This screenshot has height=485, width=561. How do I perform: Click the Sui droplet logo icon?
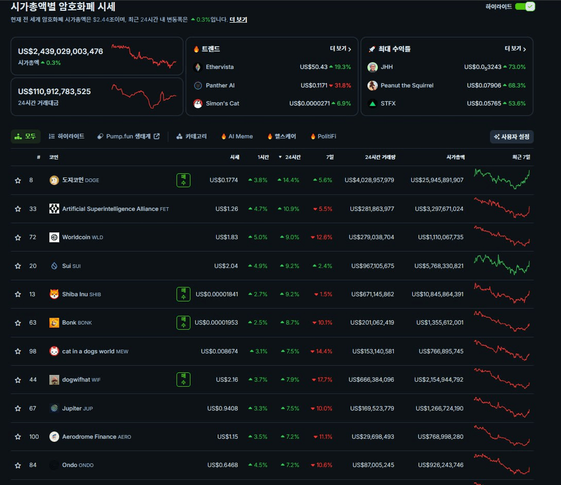54,266
